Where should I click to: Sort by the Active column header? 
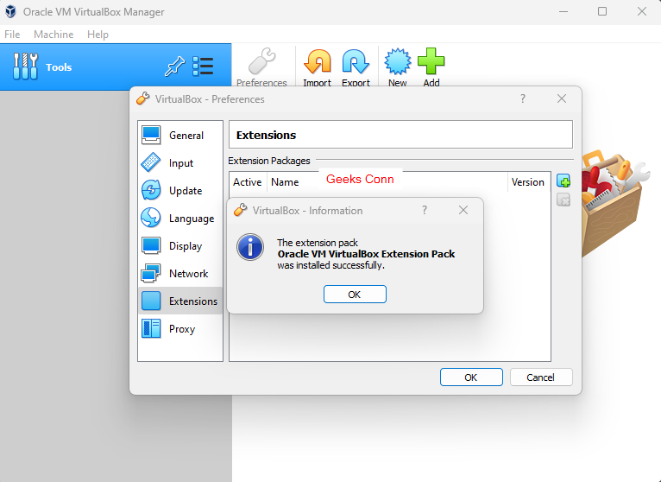click(x=248, y=182)
